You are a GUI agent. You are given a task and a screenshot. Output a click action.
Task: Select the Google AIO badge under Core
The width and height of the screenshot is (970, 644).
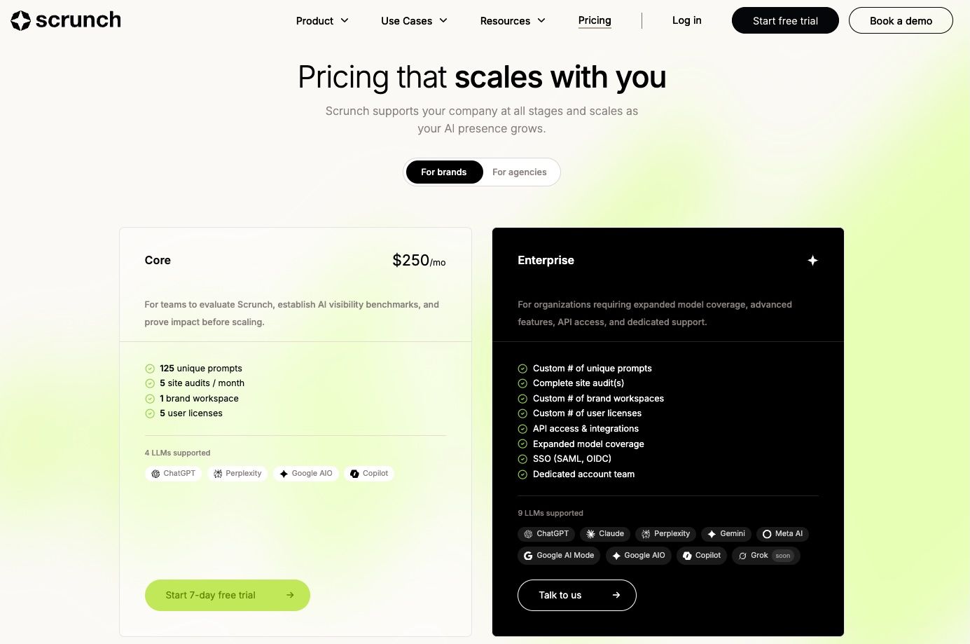tap(306, 473)
